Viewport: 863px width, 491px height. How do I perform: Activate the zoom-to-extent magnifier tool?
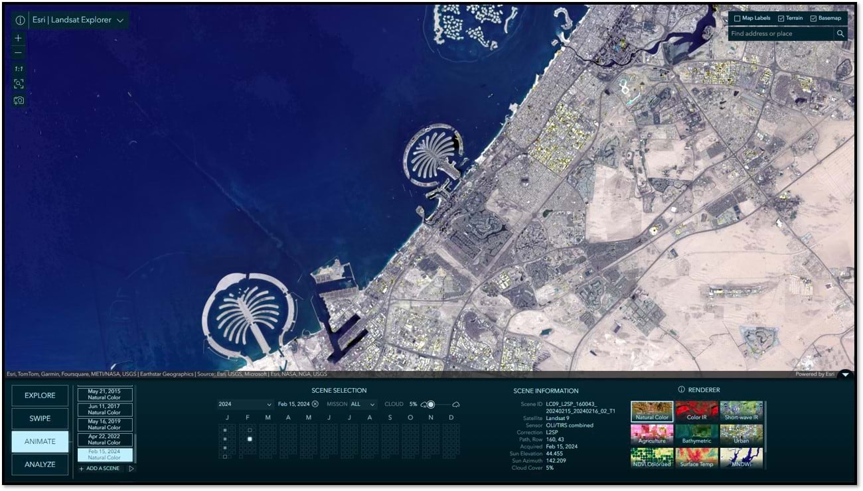click(x=19, y=84)
